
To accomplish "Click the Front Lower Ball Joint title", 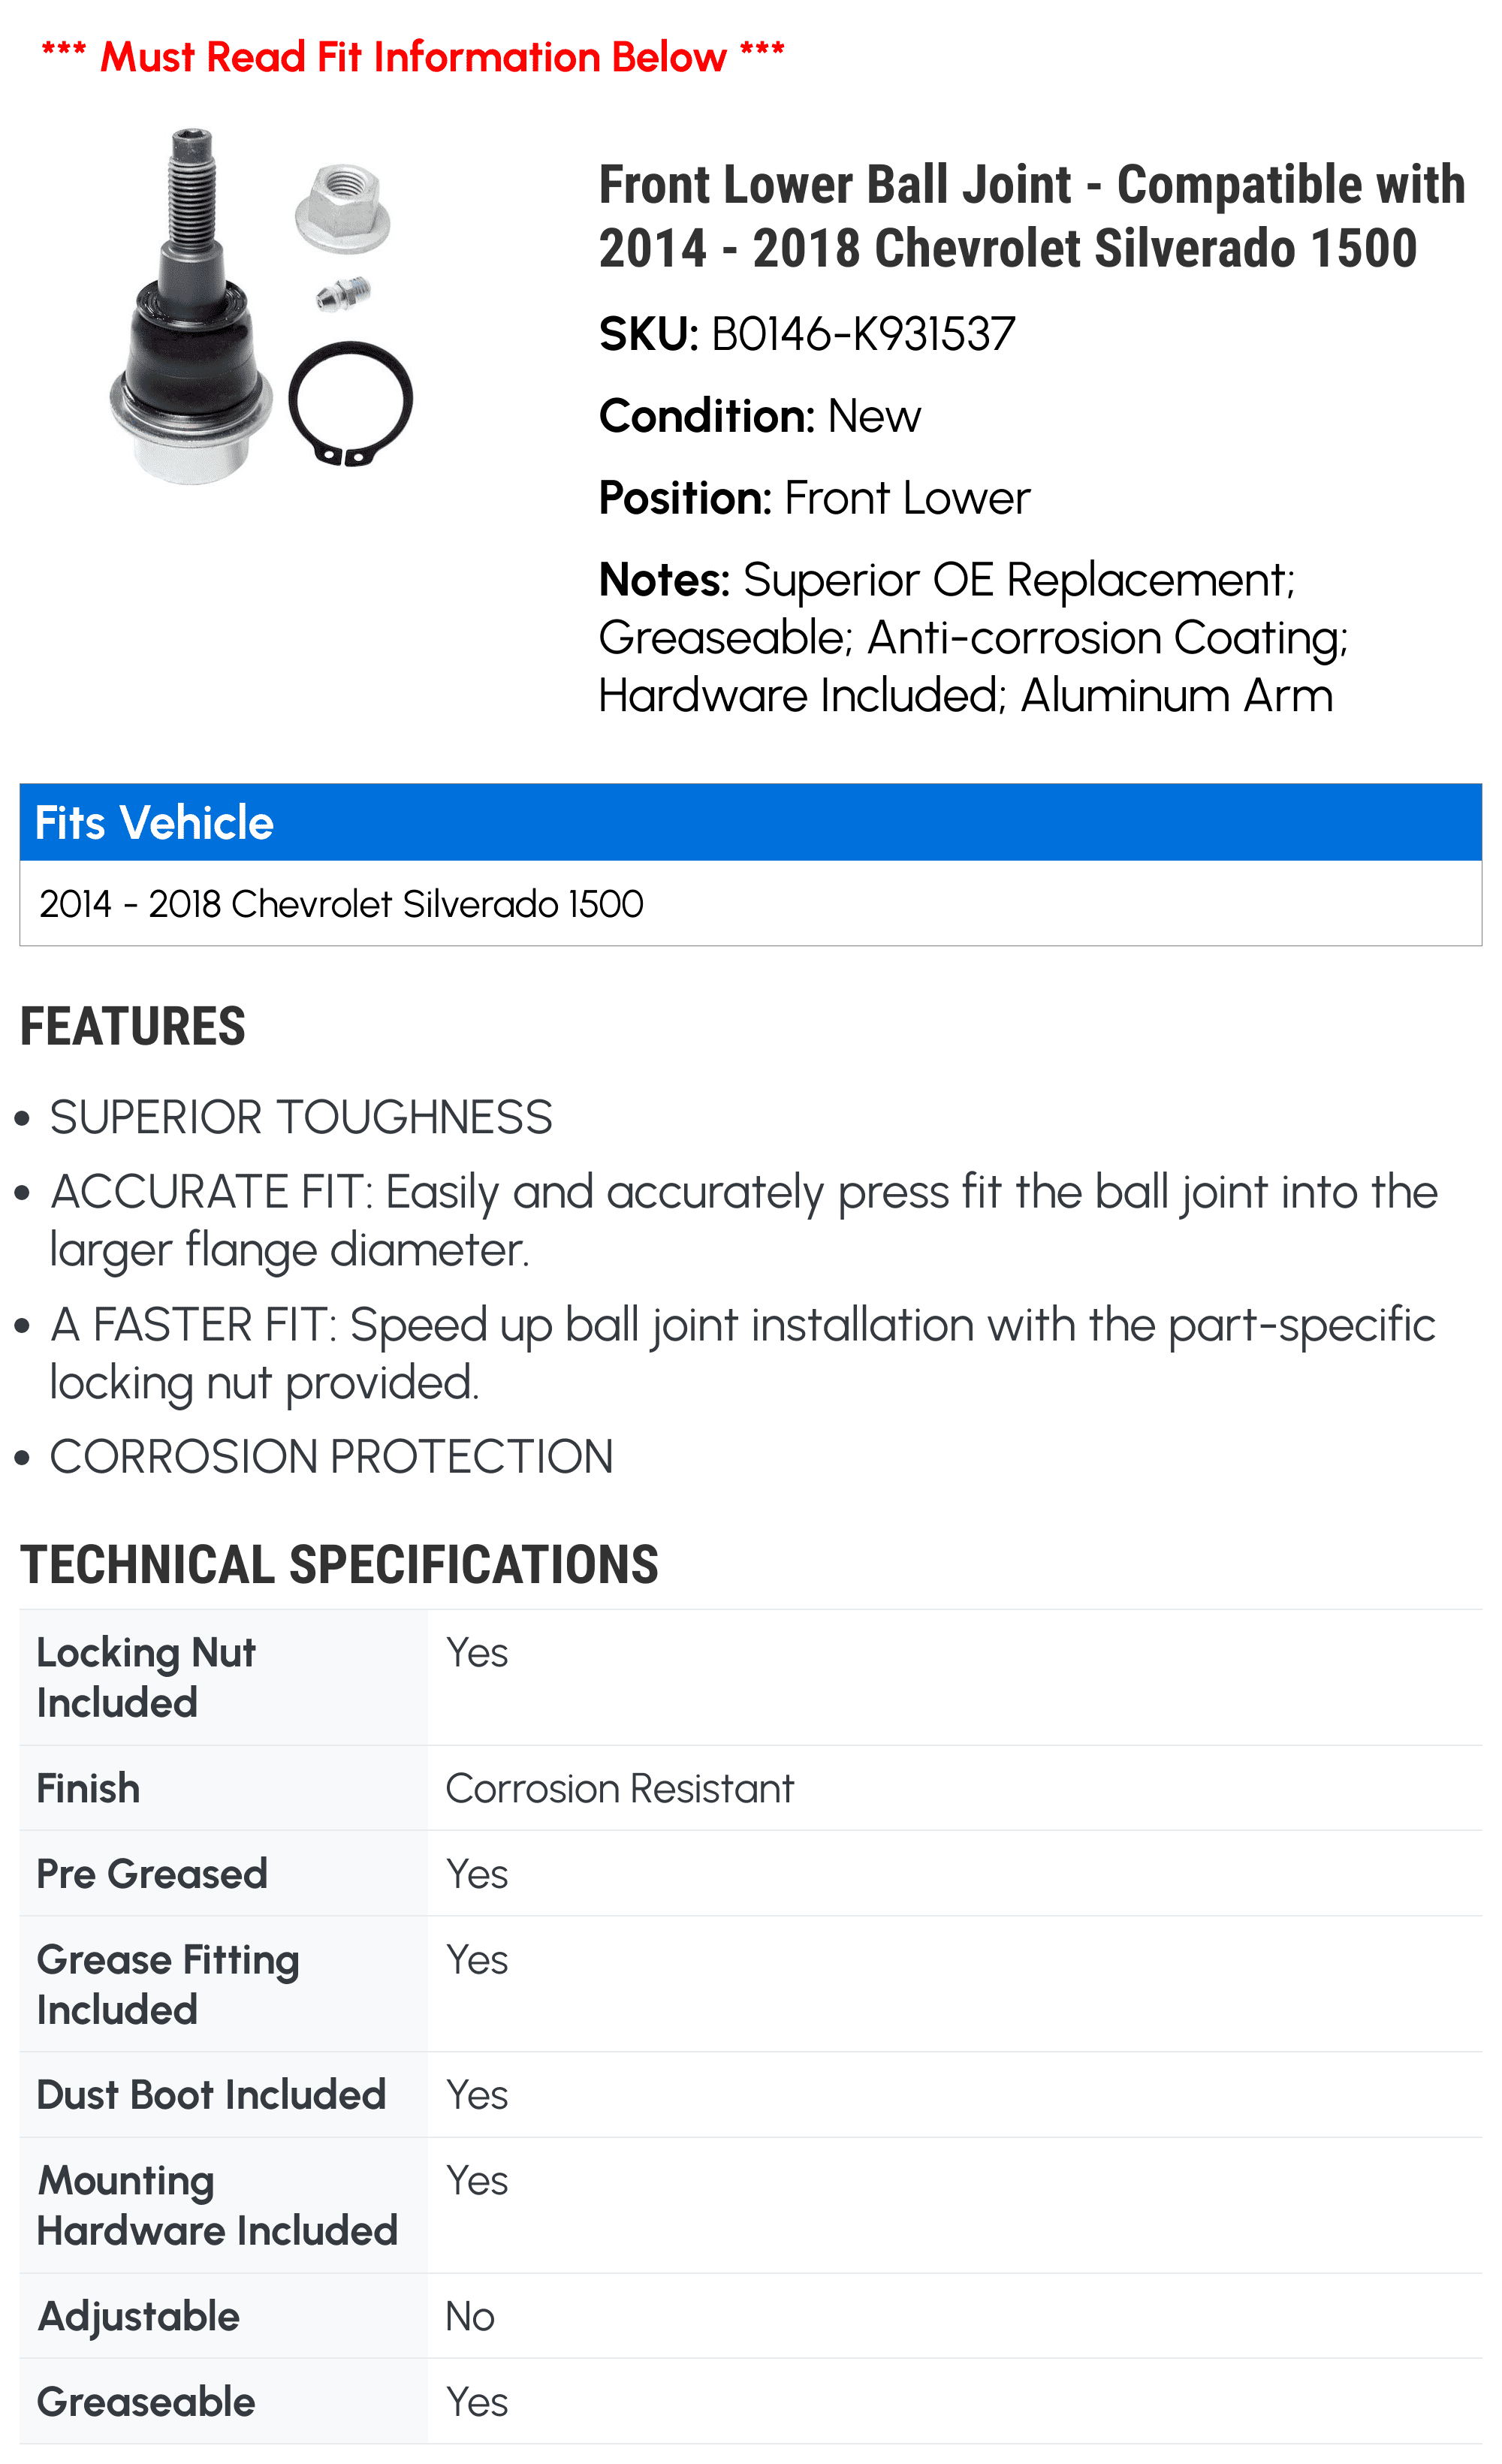I will coord(1032,216).
